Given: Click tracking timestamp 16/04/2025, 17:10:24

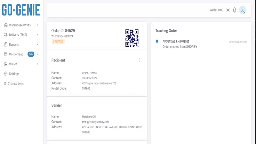Looking at the screenshot, I should pyautogui.click(x=238, y=42).
